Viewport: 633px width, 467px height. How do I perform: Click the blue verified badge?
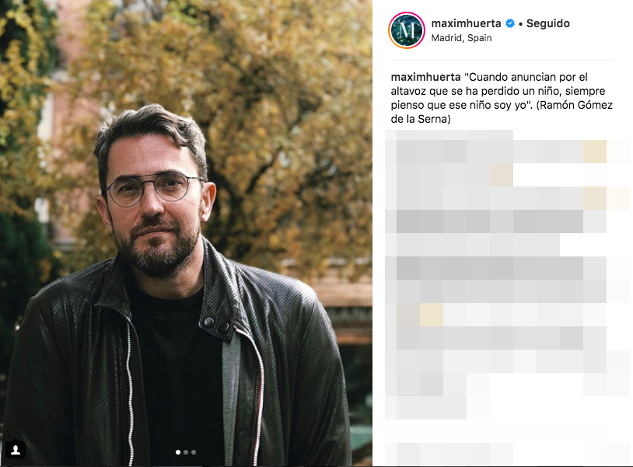point(510,23)
